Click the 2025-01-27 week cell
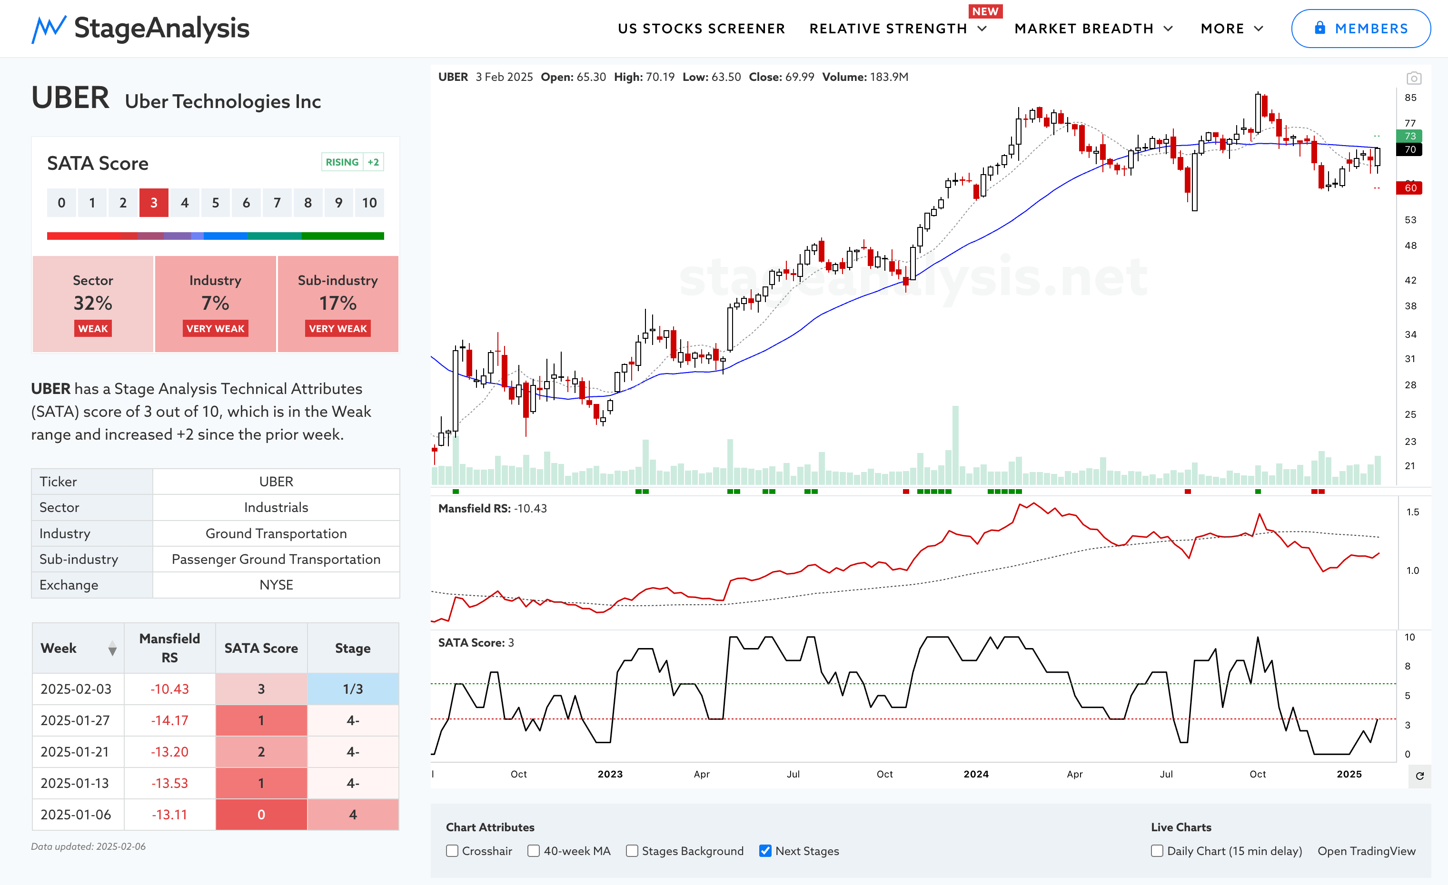 78,720
